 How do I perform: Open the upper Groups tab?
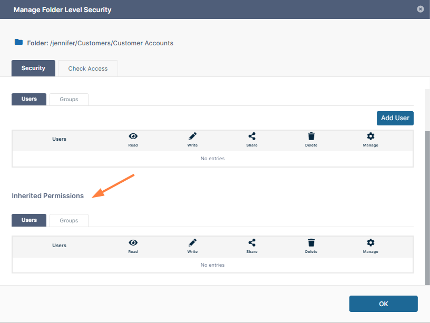pos(69,99)
